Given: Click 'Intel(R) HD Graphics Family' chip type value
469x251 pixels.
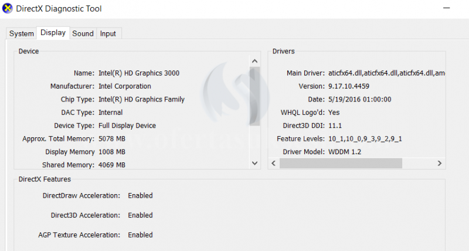Looking at the screenshot, I should [x=141, y=100].
